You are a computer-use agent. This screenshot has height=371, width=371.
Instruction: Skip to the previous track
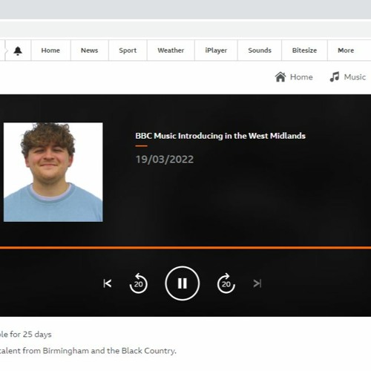pos(108,283)
